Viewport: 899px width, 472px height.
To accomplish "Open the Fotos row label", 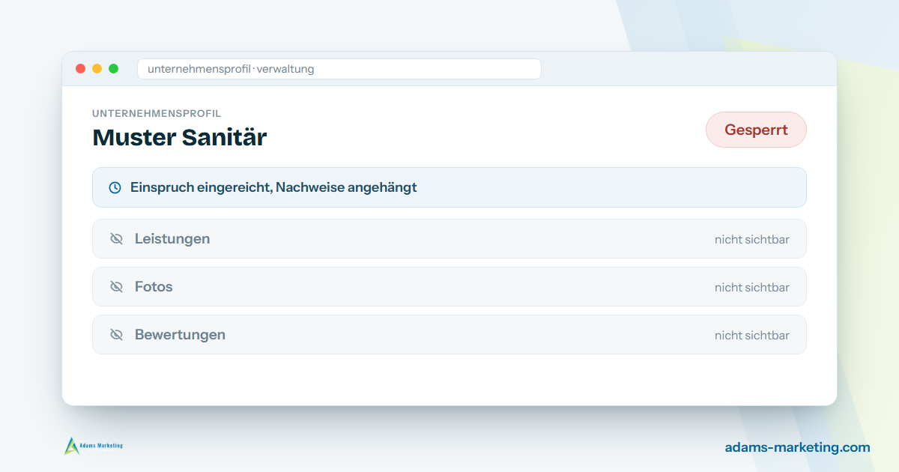I will 154,287.
